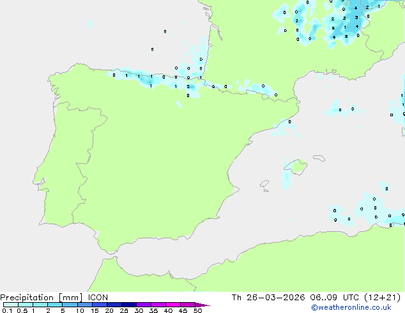This screenshot has height=313, width=405.
Task: Click the "ICON" model name label
Action: click(98, 298)
